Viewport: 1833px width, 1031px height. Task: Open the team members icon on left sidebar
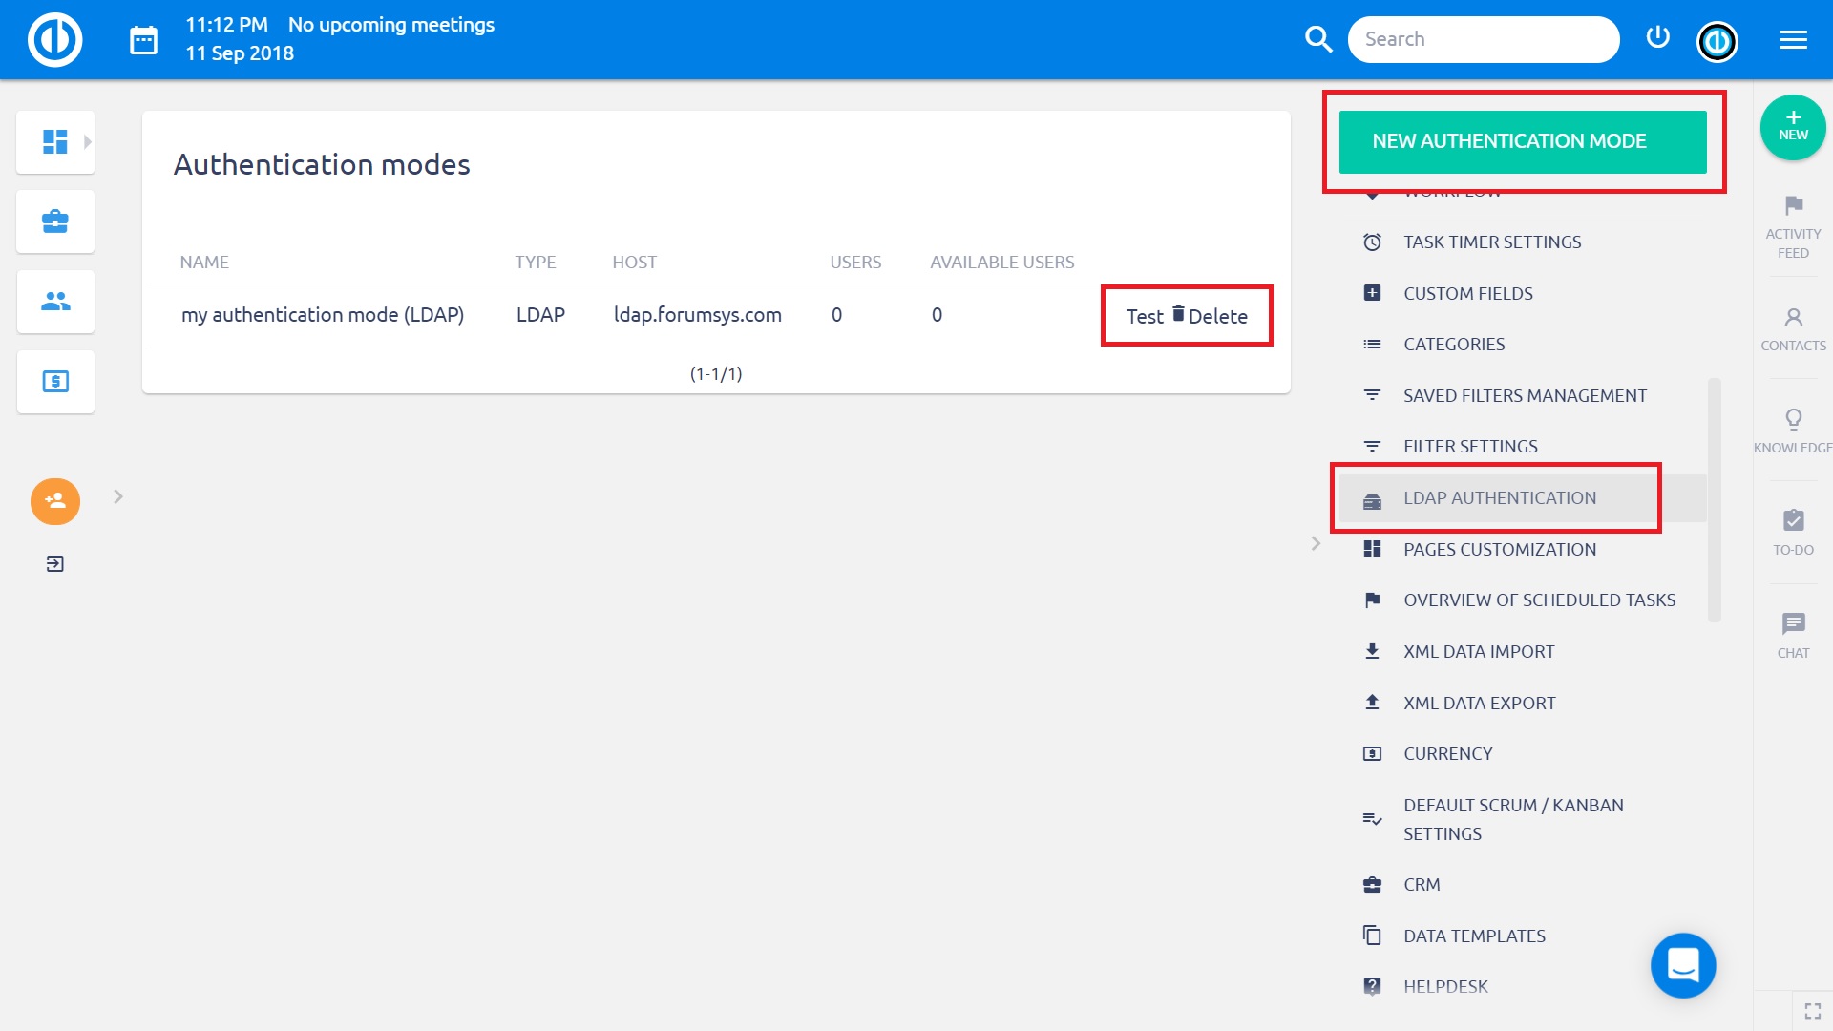(54, 301)
